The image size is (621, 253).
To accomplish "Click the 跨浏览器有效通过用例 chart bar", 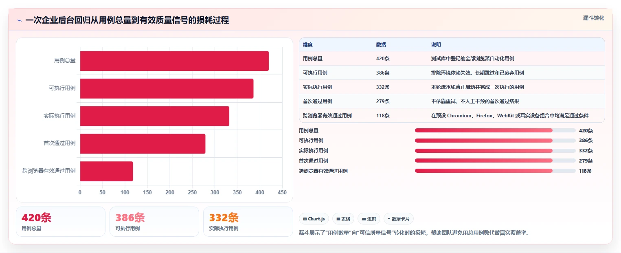I will pyautogui.click(x=106, y=171).
